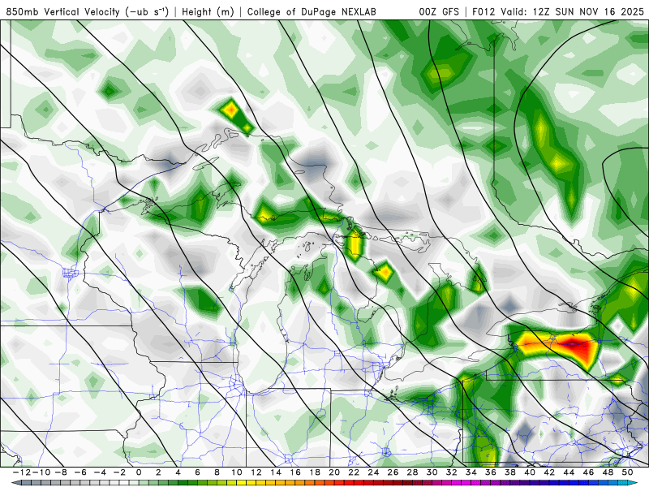Click the "48" colorbar scale label
This screenshot has height=487, width=649.
tap(608, 472)
